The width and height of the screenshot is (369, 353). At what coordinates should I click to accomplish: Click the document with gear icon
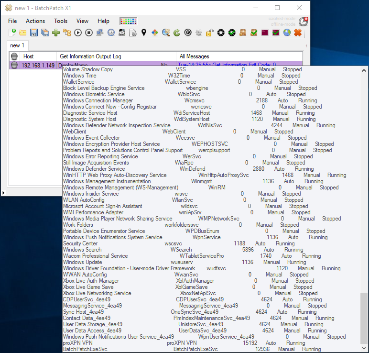pos(133,33)
